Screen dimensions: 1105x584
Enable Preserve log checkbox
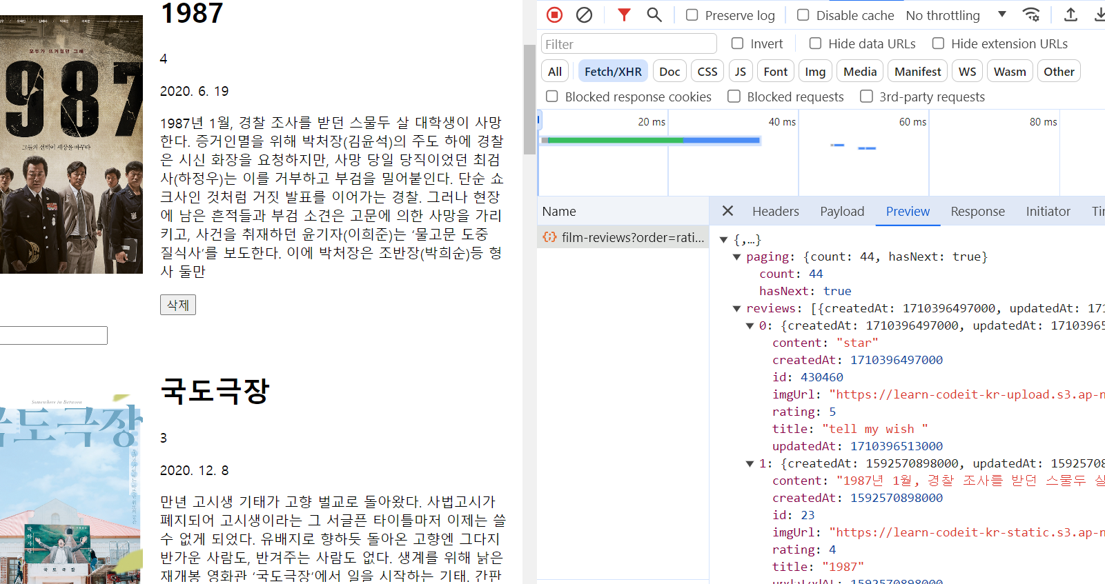(x=692, y=15)
